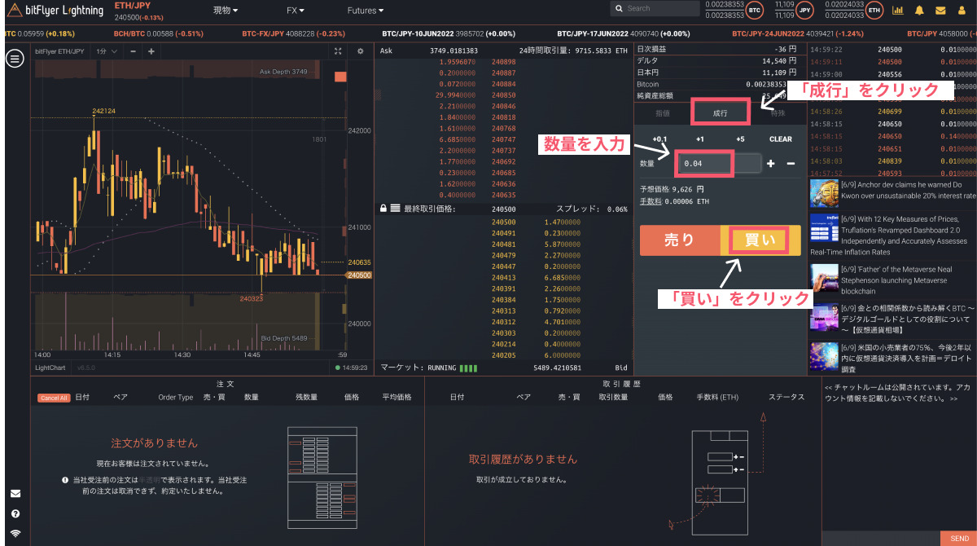977x546 pixels.
Task: Focus the 数量 quantity input field
Action: coord(719,164)
